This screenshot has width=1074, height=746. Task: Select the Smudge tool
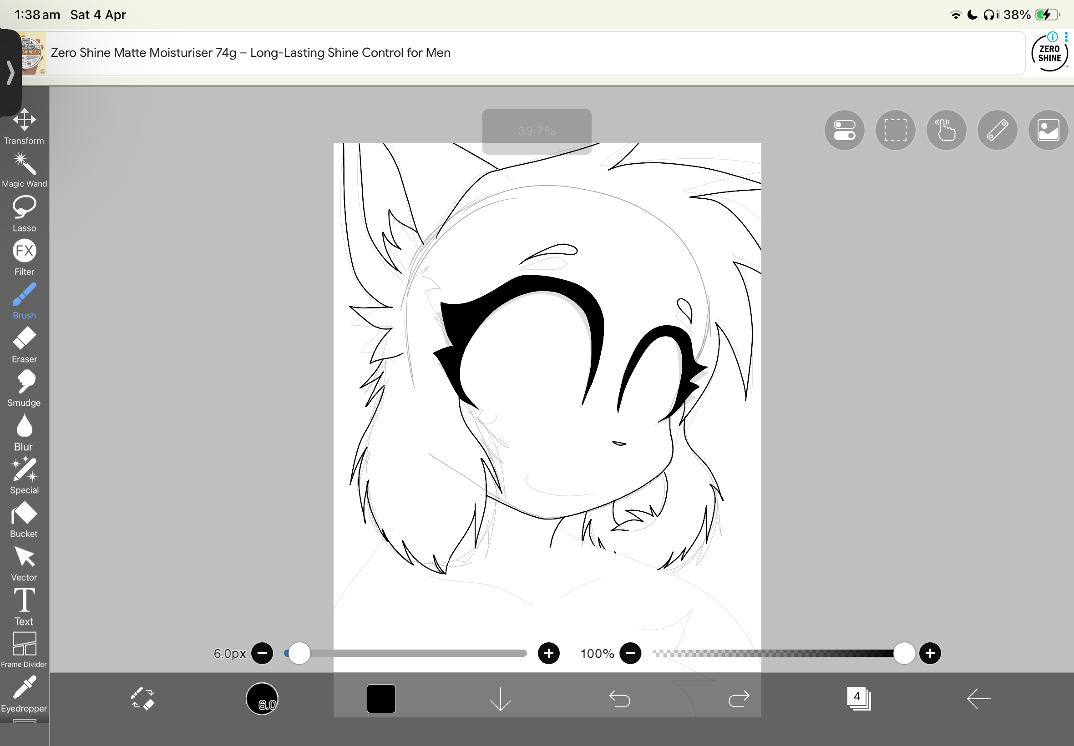pyautogui.click(x=24, y=388)
